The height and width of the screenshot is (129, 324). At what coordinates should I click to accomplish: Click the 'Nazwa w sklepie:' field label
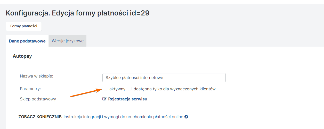[x=36, y=76]
